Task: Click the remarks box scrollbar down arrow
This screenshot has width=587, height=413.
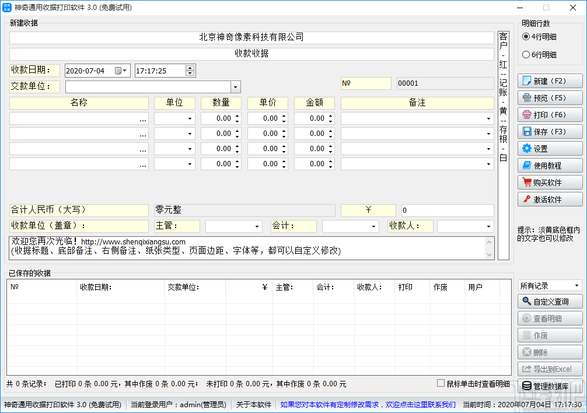Action: click(x=489, y=255)
